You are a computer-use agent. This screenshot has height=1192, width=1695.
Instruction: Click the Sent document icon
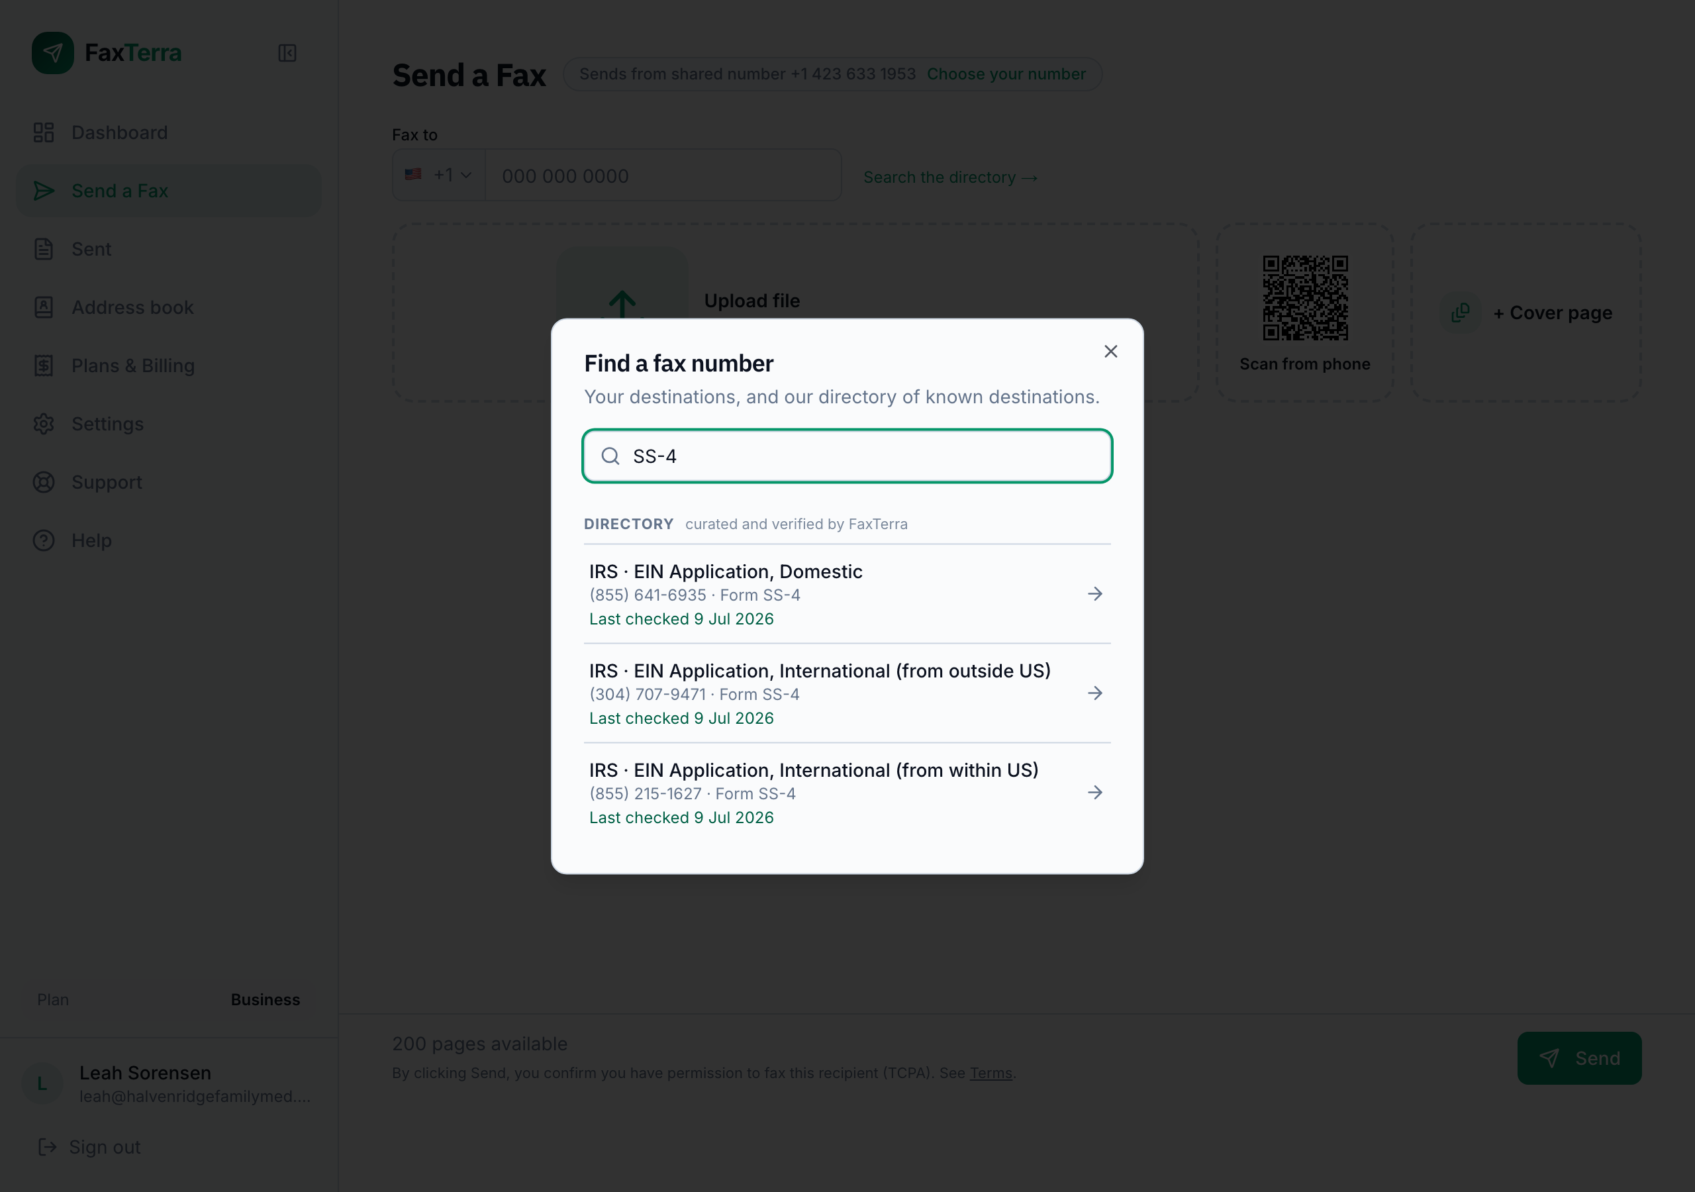(x=44, y=249)
